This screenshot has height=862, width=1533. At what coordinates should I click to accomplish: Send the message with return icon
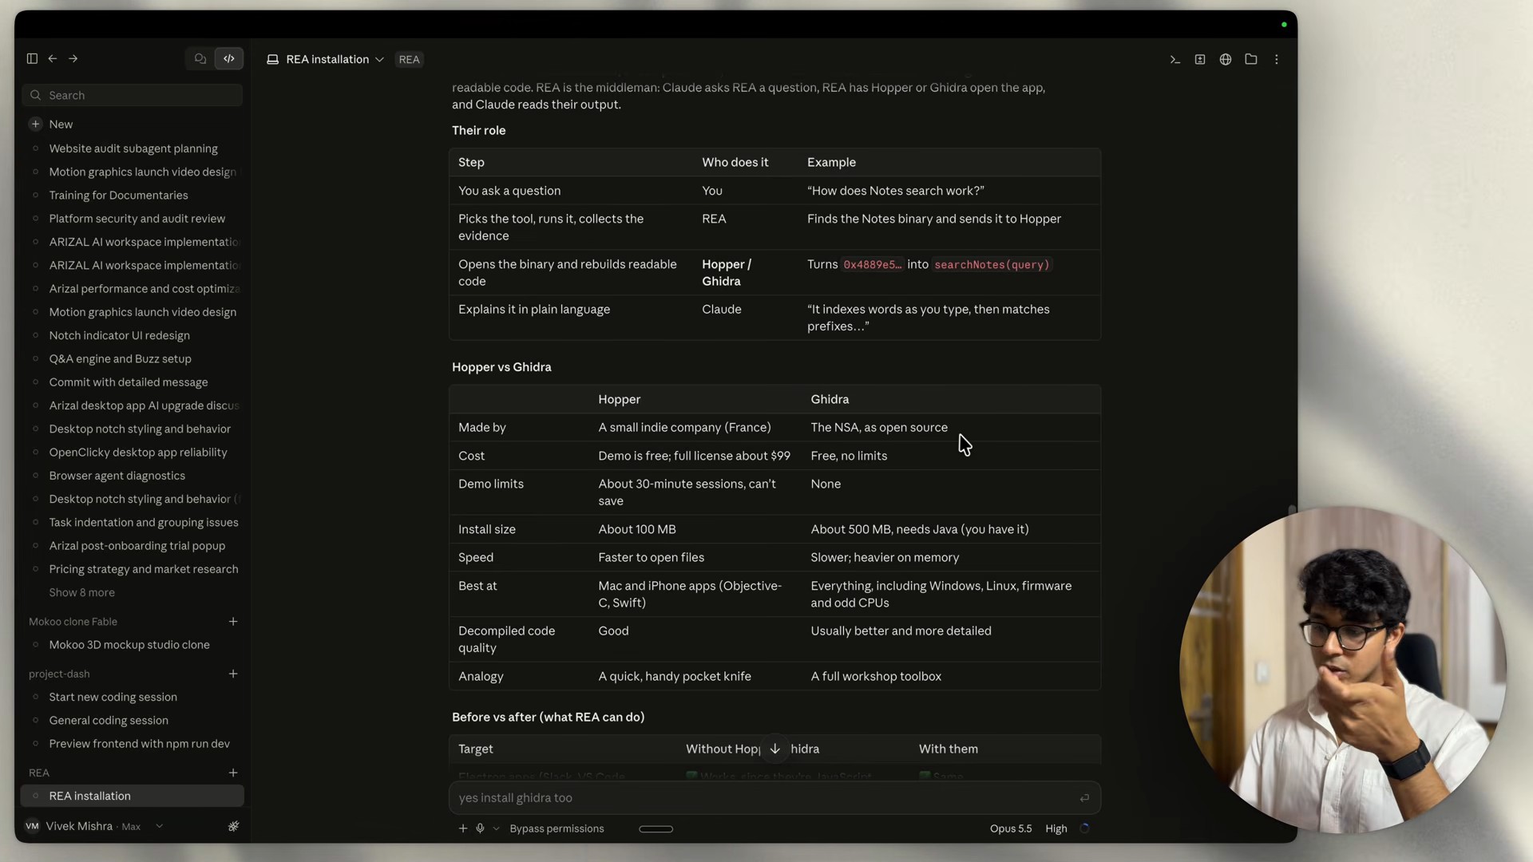coord(1084,797)
